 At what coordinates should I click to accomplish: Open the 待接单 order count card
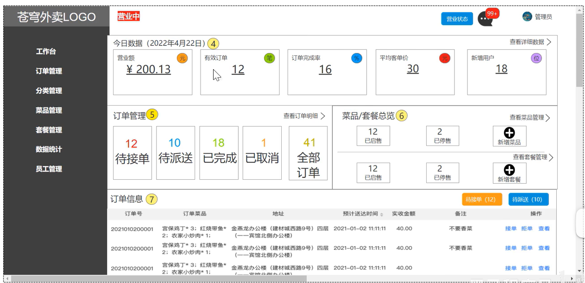132,153
